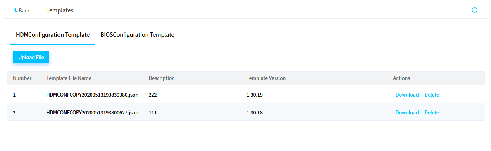This screenshot has height=151, width=491.
Task: Click the Template Version column header
Action: point(266,78)
